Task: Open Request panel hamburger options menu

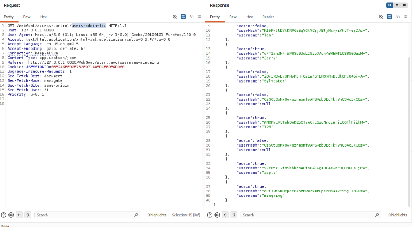Action: 200,17
